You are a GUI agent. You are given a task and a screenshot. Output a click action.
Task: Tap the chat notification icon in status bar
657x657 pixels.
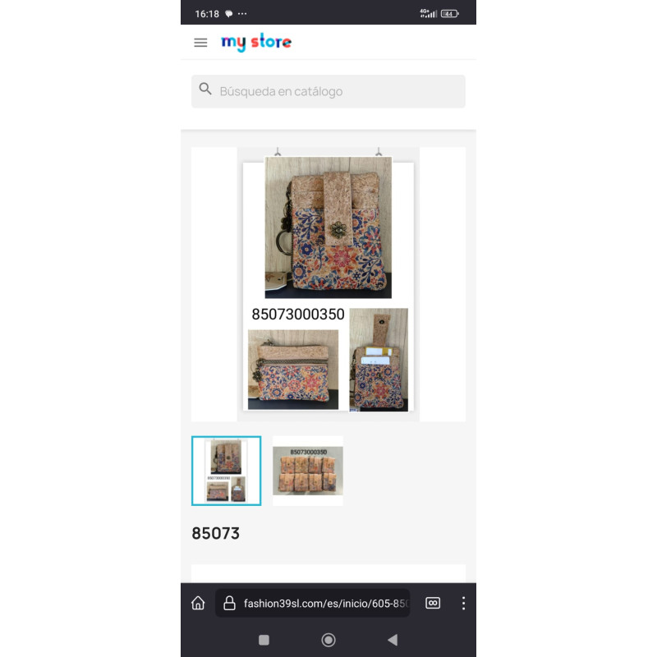[229, 14]
